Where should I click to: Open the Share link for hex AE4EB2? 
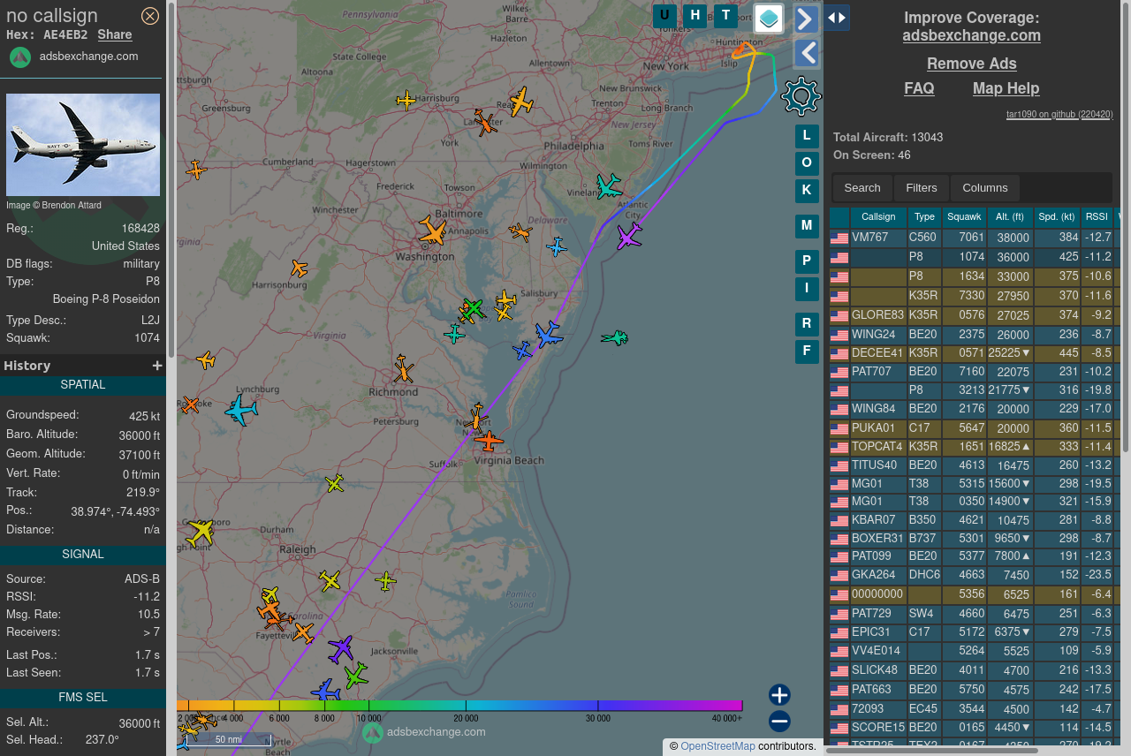click(115, 34)
